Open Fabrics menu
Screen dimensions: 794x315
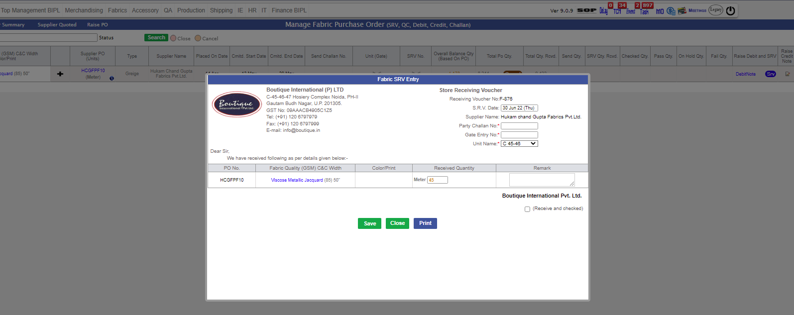tap(117, 10)
